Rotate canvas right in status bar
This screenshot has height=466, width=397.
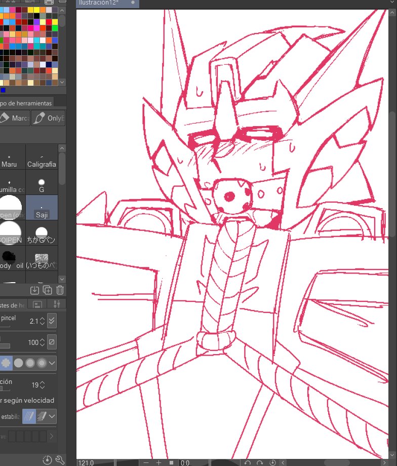coord(260,463)
